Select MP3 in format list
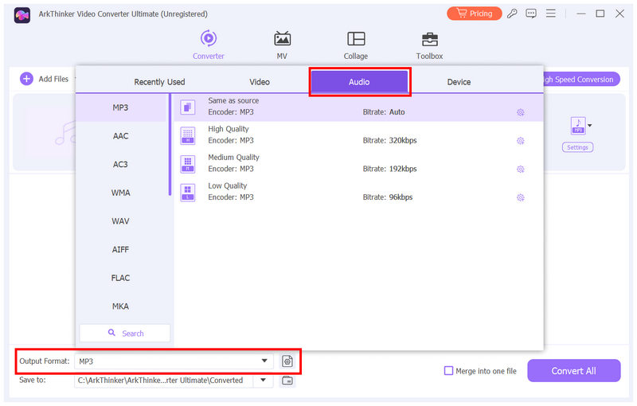The image size is (637, 406). 121,107
